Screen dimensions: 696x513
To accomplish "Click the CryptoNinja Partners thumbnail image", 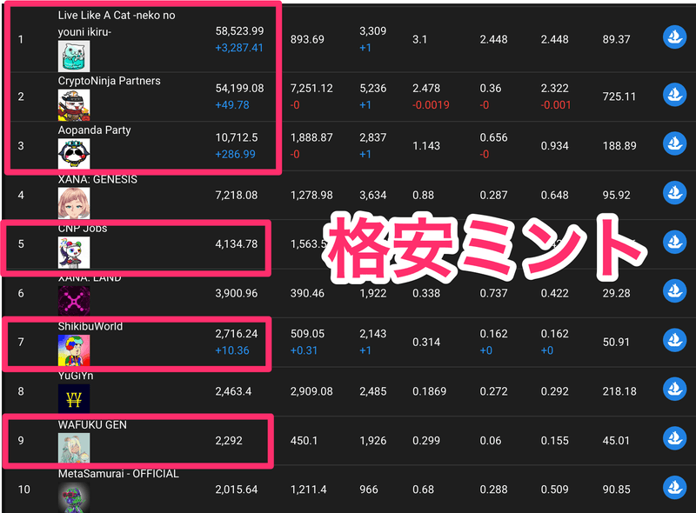I will [74, 105].
